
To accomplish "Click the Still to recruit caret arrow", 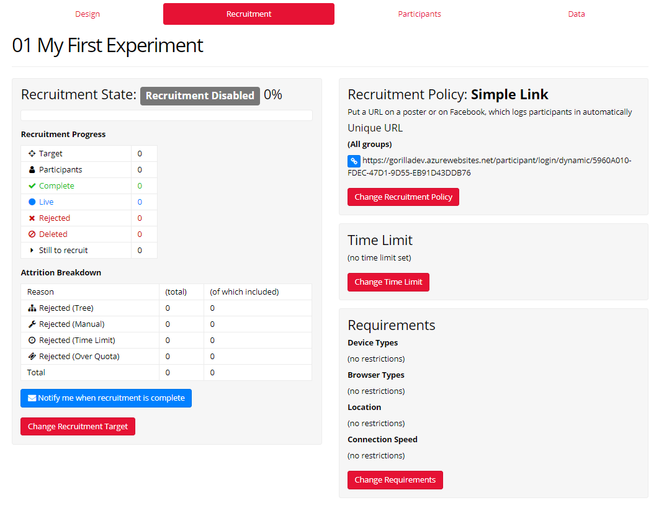I will (32, 250).
